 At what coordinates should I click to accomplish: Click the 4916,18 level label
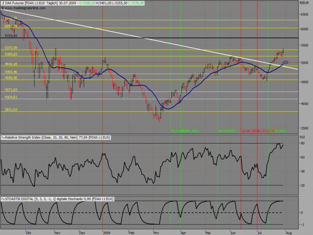coord(11,64)
